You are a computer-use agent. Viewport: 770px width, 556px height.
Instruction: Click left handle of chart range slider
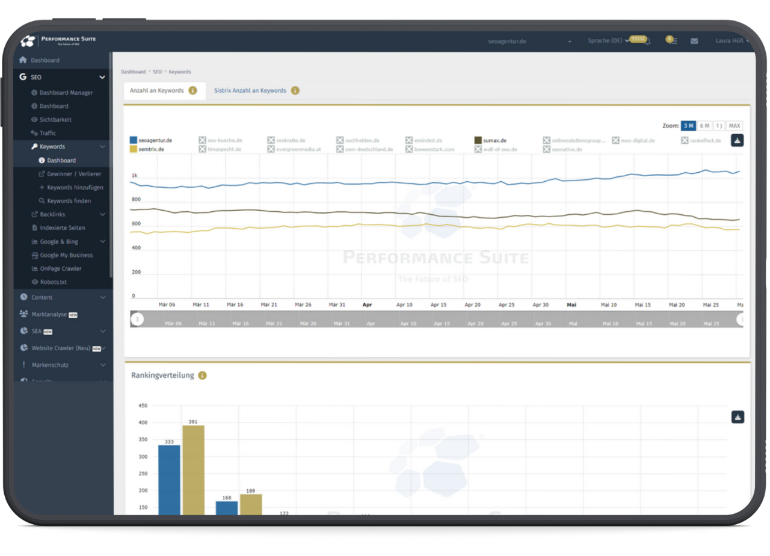[137, 320]
